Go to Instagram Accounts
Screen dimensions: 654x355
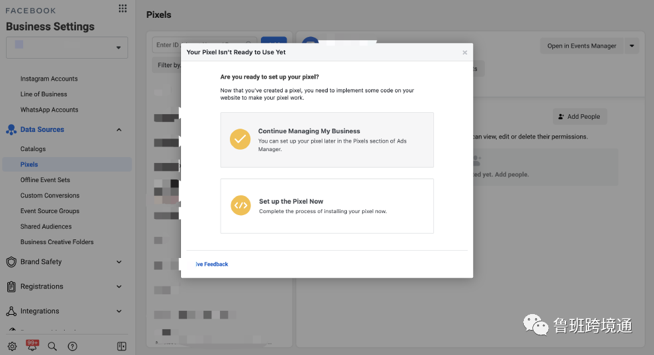click(x=49, y=79)
